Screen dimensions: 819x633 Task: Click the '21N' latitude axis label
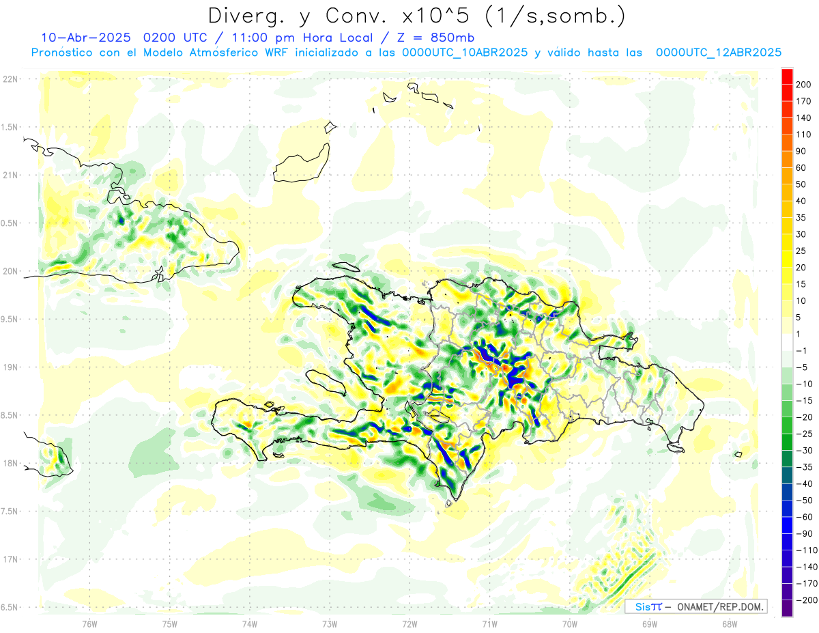coord(10,175)
